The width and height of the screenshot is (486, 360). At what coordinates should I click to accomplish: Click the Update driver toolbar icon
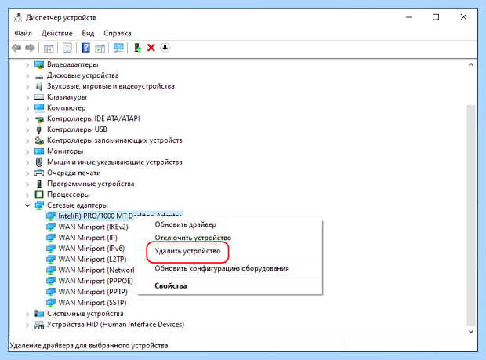click(x=138, y=48)
